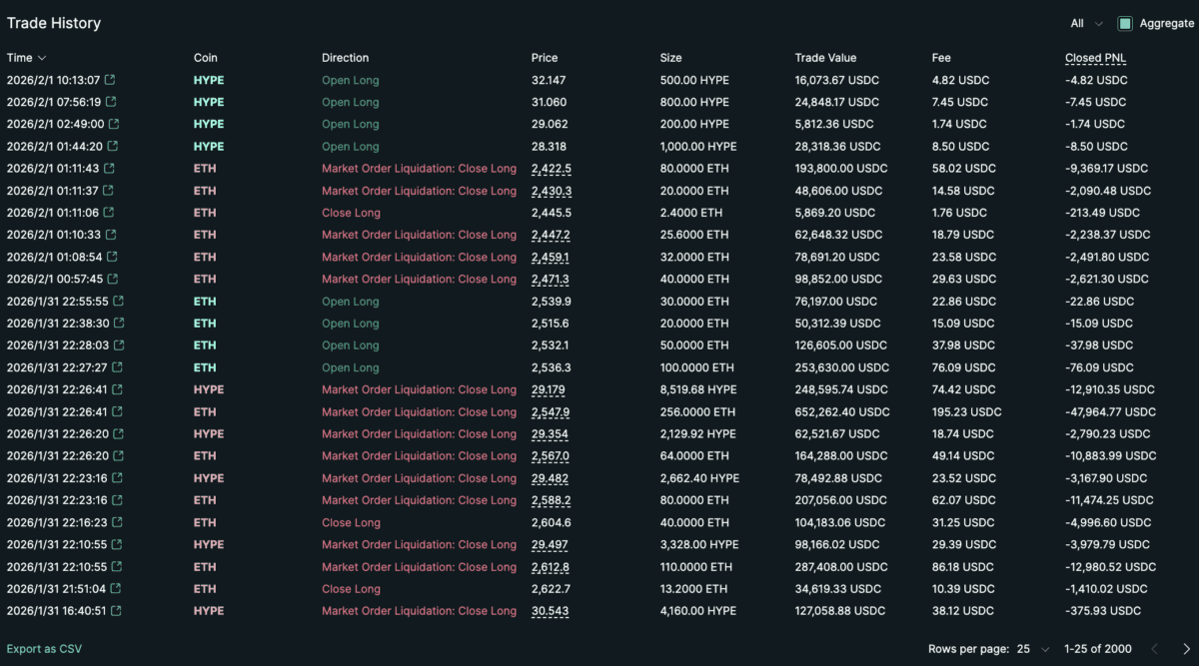The height and width of the screenshot is (666, 1199).
Task: Toggle the Aggregate checkbox
Action: pos(1125,23)
